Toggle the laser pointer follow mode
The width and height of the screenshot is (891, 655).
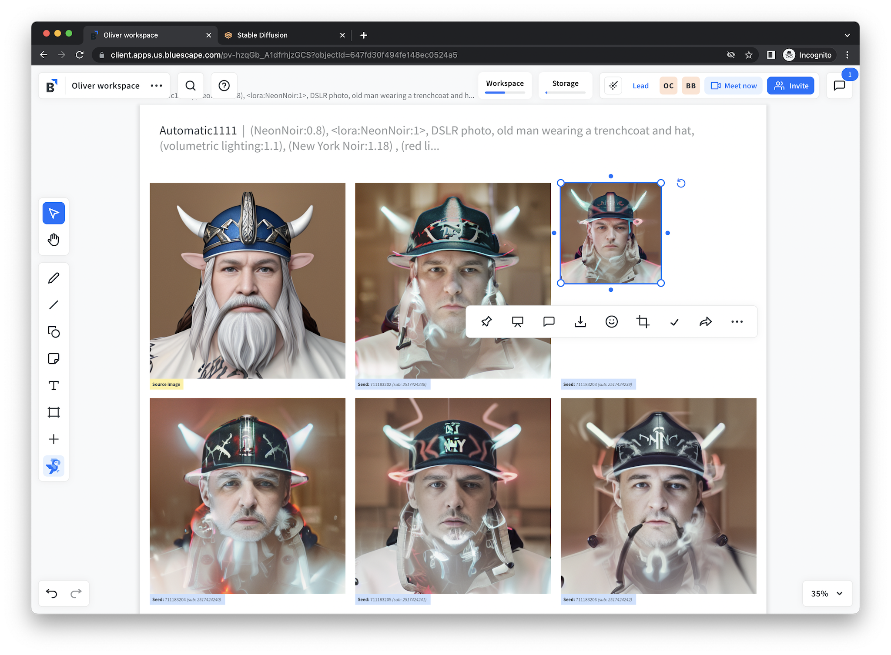613,86
